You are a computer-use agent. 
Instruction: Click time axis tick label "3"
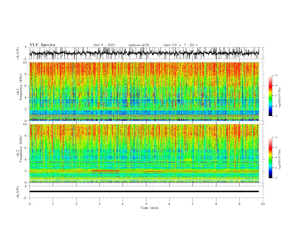(x=99, y=204)
